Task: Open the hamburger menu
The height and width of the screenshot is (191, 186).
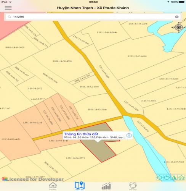Action: pyautogui.click(x=8, y=8)
